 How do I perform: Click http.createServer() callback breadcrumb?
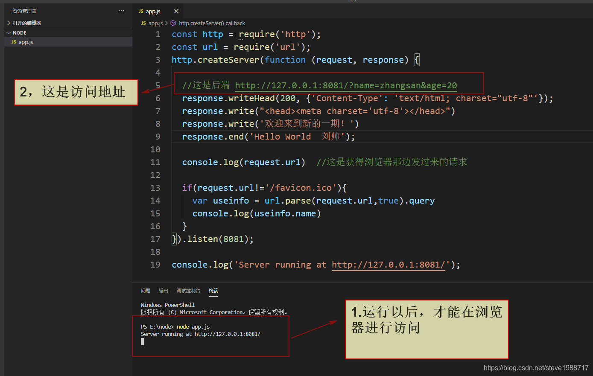tap(212, 23)
